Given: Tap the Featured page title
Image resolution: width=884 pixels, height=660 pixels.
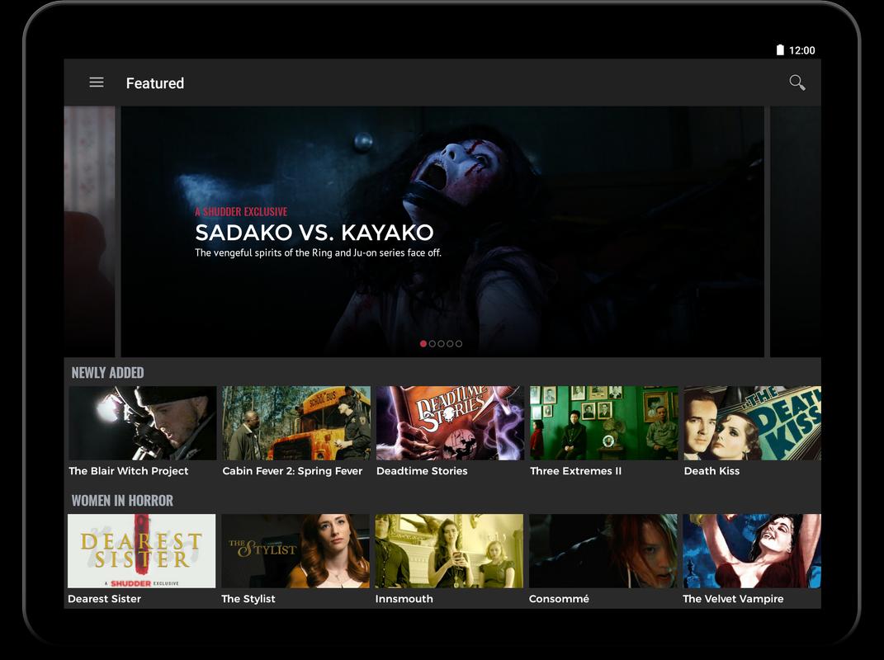Looking at the screenshot, I should click(155, 83).
